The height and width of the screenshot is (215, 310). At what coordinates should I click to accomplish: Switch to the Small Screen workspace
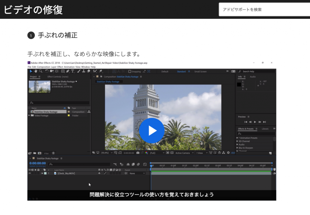(200, 71)
